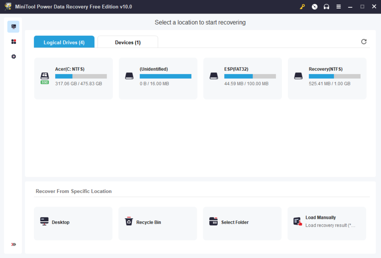Switch to the Devices tab

click(x=127, y=42)
